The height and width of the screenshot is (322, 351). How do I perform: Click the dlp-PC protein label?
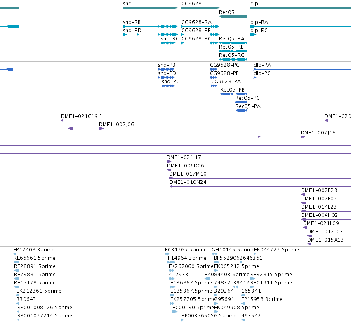(262, 73)
